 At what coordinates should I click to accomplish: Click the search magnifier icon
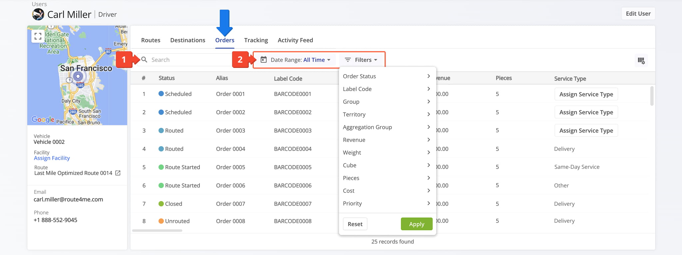144,60
